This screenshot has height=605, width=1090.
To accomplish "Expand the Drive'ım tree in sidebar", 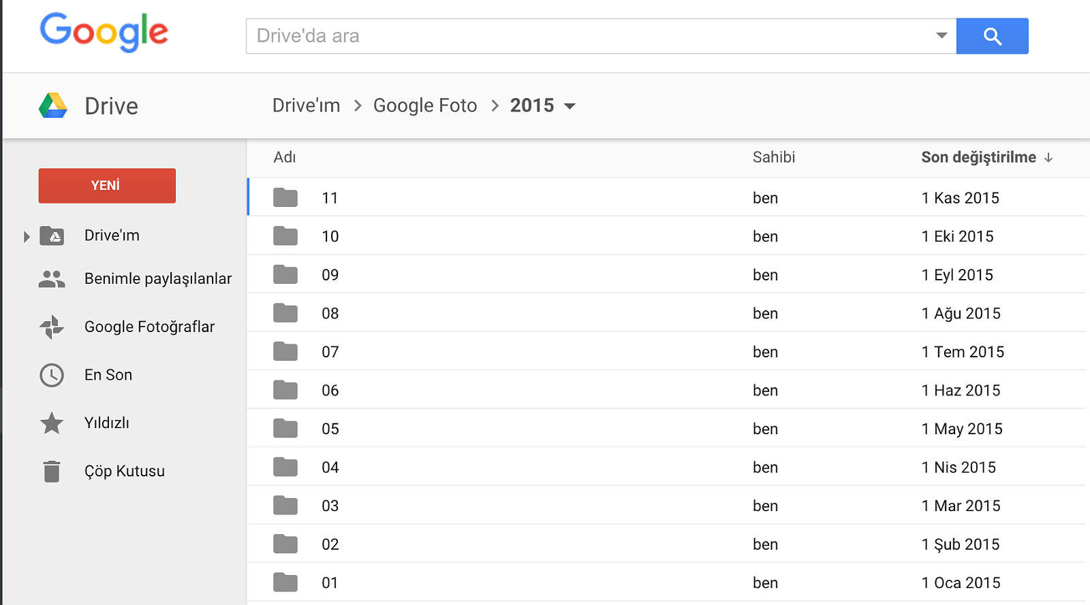I will click(x=27, y=237).
